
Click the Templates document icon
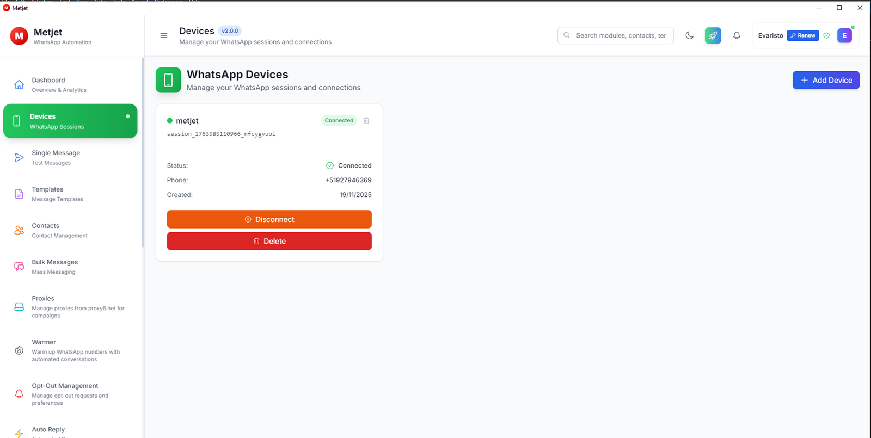click(x=19, y=194)
